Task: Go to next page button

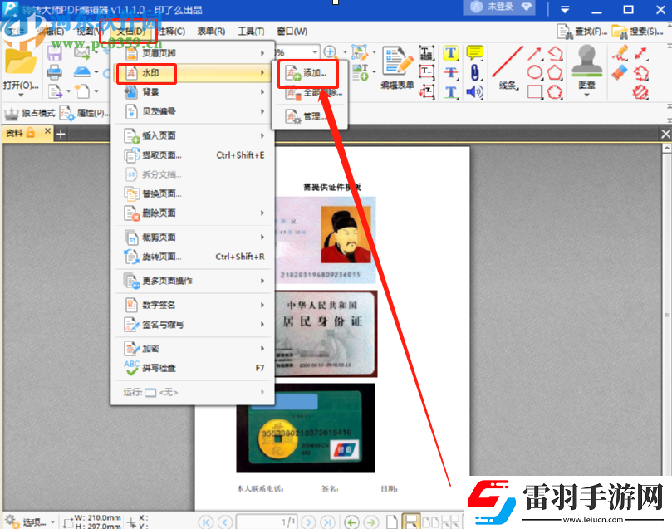Action: coord(308,522)
